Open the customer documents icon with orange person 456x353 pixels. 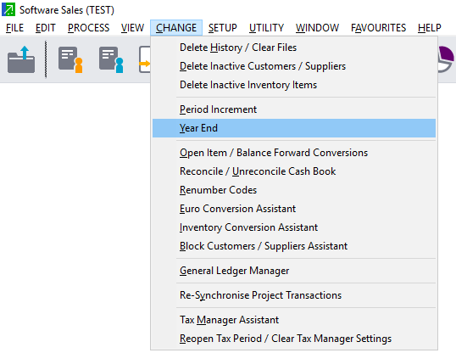click(70, 59)
